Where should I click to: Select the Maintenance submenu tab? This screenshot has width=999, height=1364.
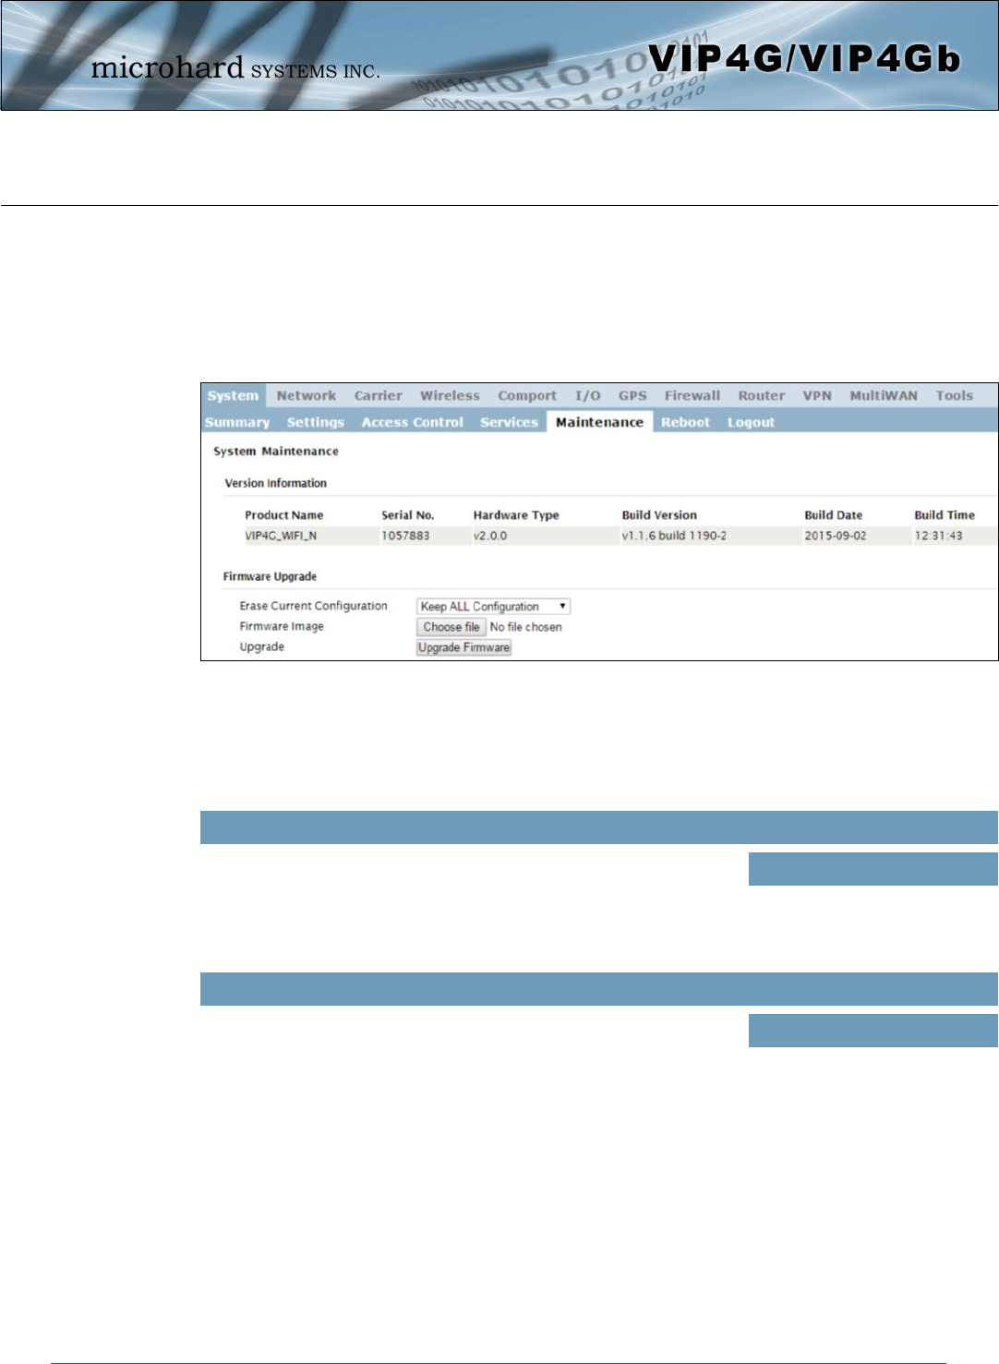(x=599, y=422)
